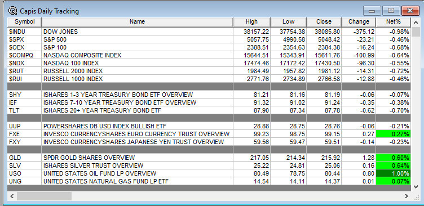Select the $OEX symbol cell
The width and height of the screenshot is (424, 206).
(x=25, y=47)
